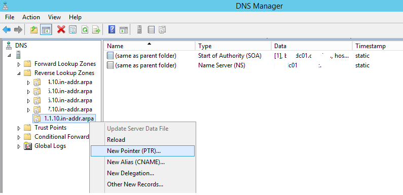Click the stacked documents toolbar icon
The width and height of the screenshot is (403, 195).
click(162, 30)
